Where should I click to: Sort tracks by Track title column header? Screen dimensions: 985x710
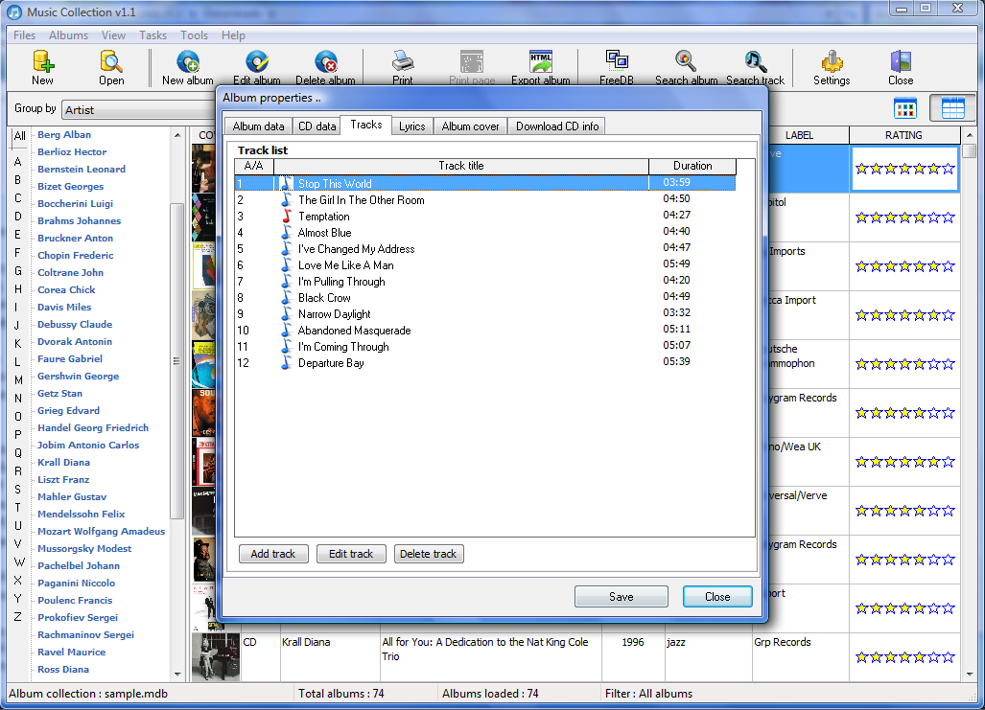461,166
